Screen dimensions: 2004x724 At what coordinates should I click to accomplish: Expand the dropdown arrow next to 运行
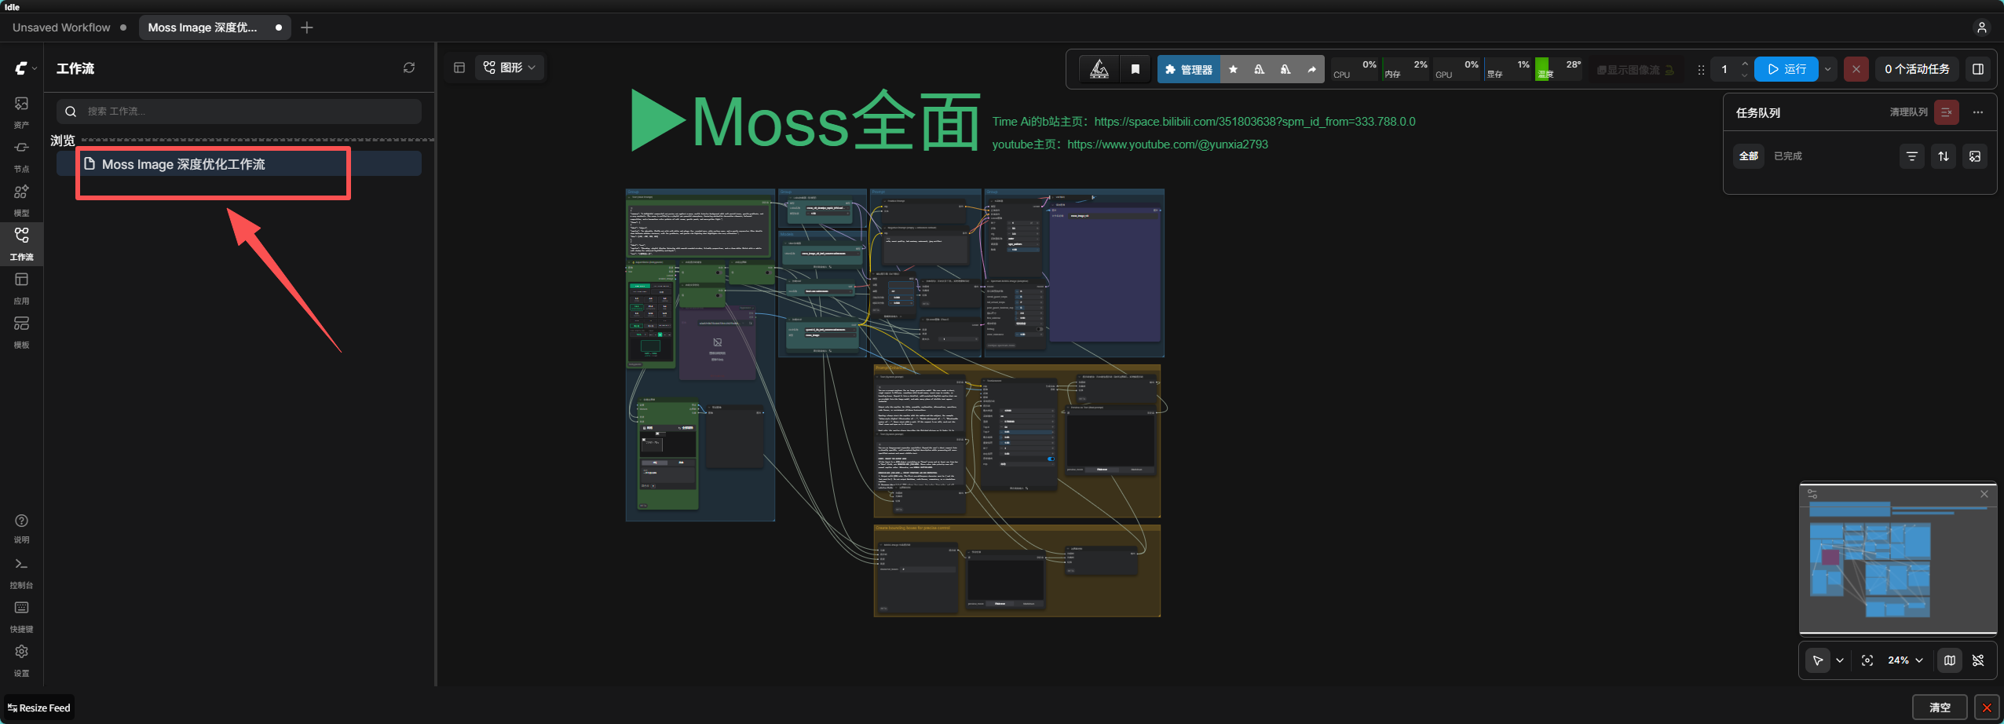[1827, 69]
